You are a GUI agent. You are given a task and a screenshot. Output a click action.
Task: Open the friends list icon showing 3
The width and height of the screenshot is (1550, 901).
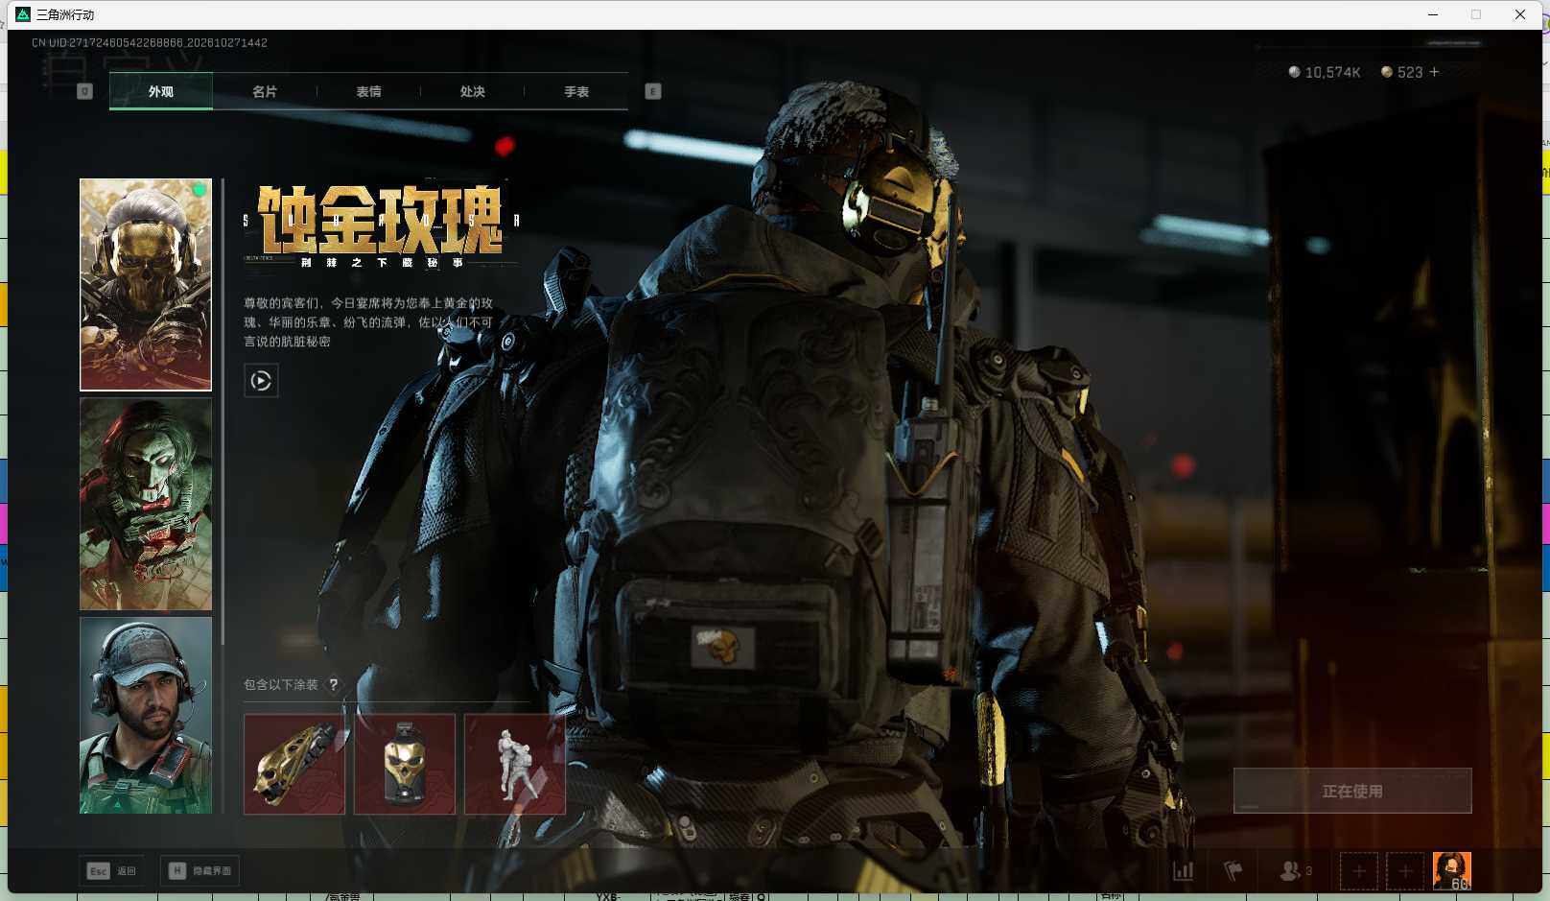pos(1295,870)
